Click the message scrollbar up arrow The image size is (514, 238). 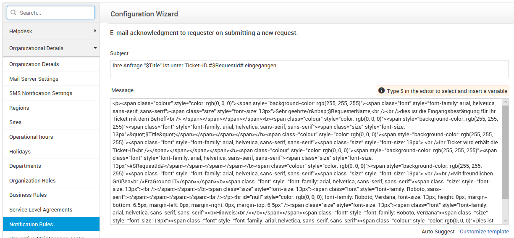505,102
